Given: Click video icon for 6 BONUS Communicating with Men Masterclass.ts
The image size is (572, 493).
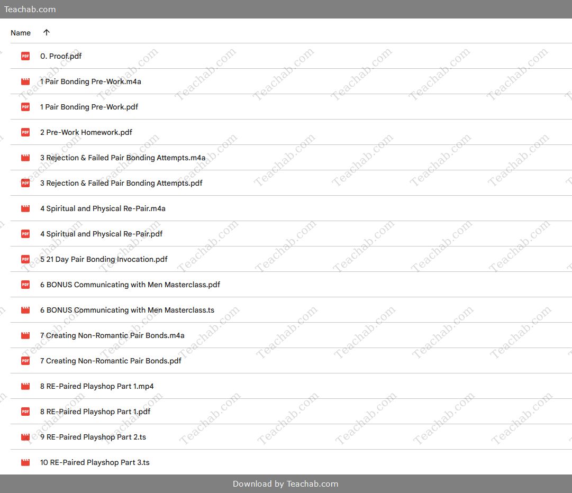Looking at the screenshot, I should click(25, 310).
